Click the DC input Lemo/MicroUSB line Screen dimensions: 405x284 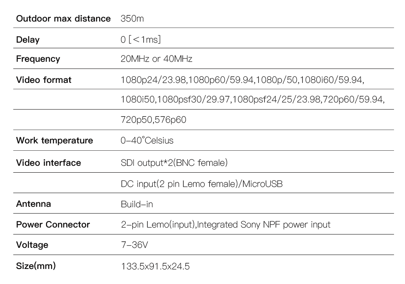pyautogui.click(x=201, y=184)
